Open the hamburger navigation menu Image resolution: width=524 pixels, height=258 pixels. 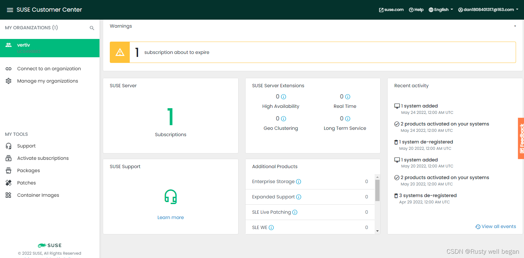point(10,10)
